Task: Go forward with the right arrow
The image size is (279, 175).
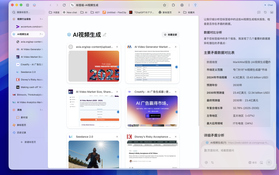Action: [57, 5]
